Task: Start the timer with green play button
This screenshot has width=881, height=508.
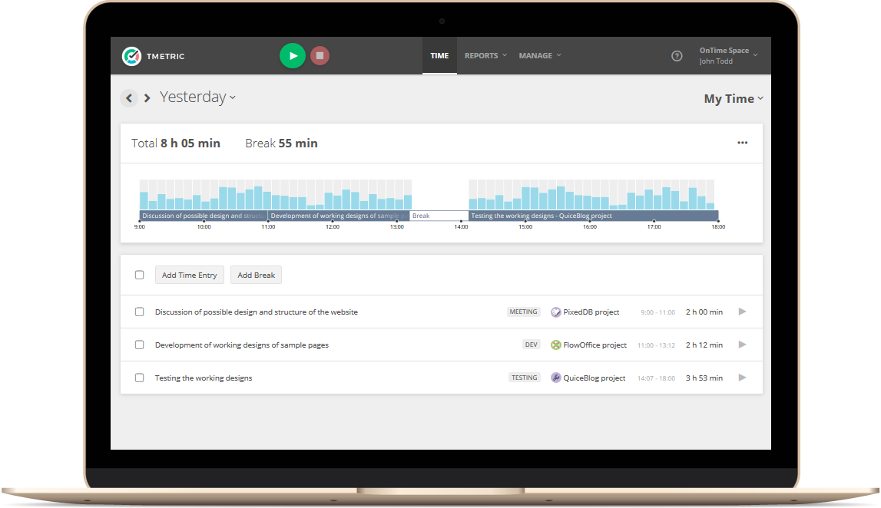Action: 292,55
